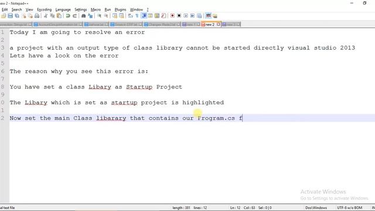This screenshot has height=211, width=375.
Task: Click the 'length : 381' status bar entry
Action: pos(181,207)
